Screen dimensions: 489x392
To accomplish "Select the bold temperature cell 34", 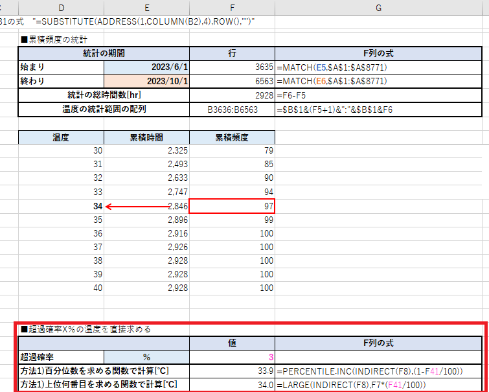I will tap(61, 207).
